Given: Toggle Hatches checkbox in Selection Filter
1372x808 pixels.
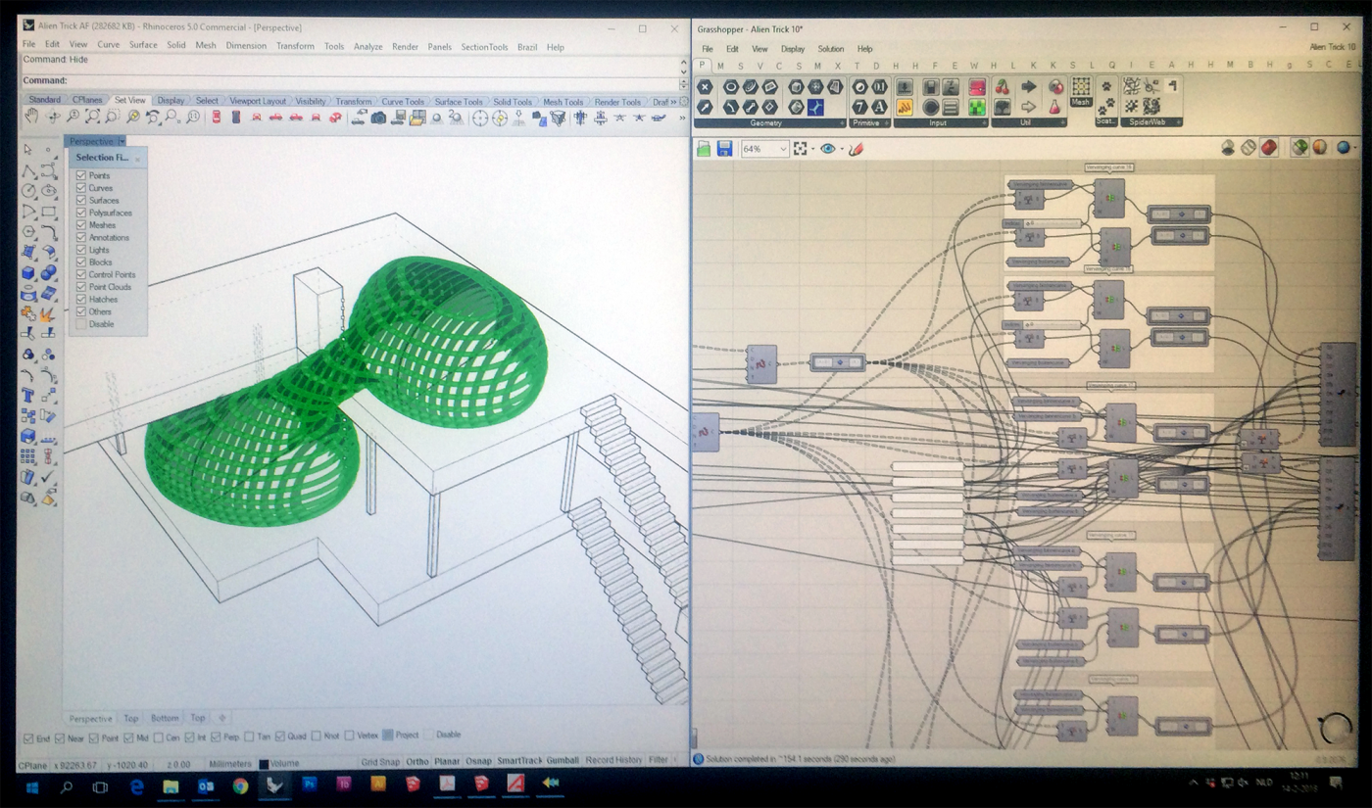Looking at the screenshot, I should (81, 300).
